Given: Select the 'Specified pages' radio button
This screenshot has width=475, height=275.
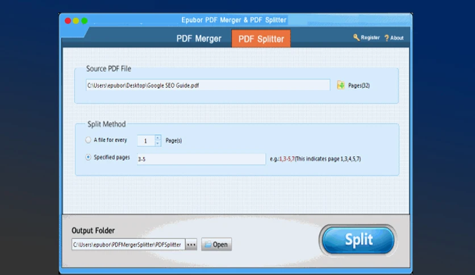Looking at the screenshot, I should 88,157.
